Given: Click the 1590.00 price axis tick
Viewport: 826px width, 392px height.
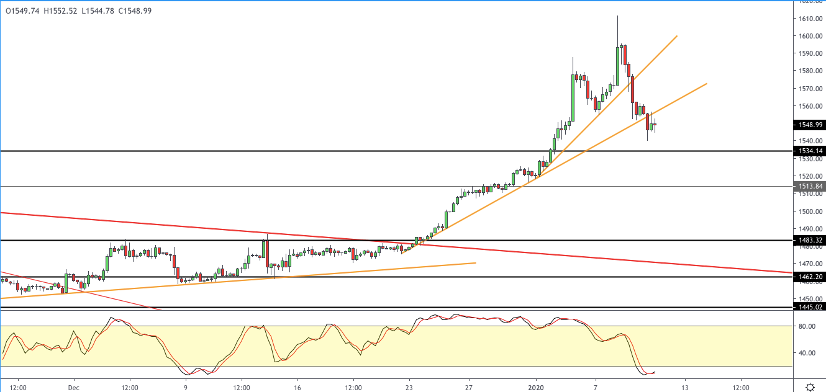Looking at the screenshot, I should [810, 53].
